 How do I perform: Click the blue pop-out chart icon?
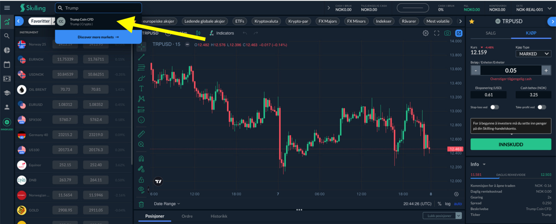pos(459,33)
